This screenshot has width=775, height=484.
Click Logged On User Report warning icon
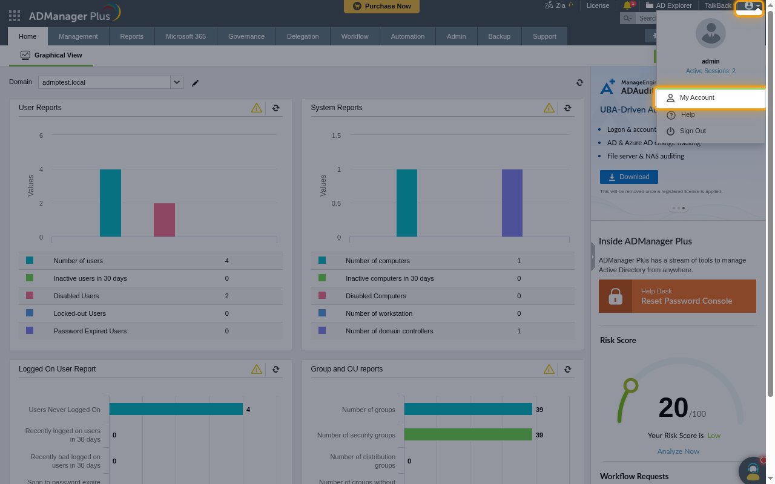click(x=257, y=369)
